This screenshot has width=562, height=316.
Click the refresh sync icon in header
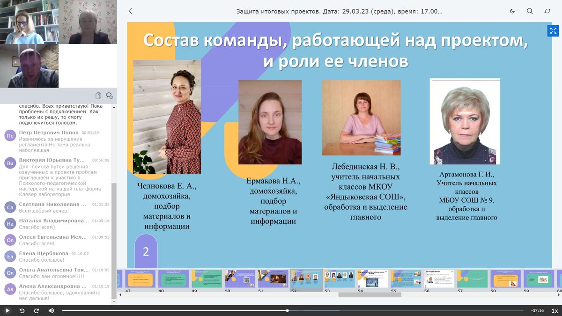[x=547, y=11]
